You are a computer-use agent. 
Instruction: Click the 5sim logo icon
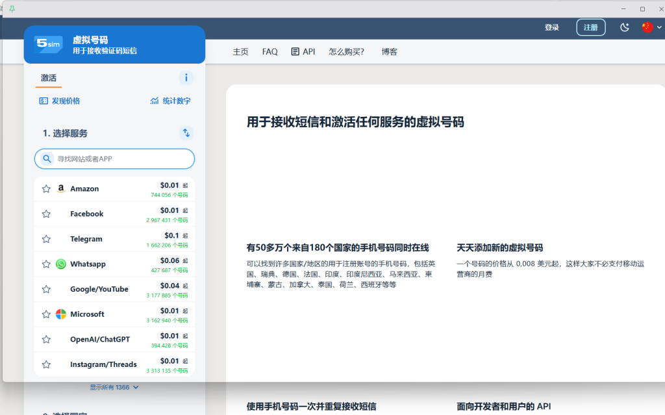click(x=49, y=45)
